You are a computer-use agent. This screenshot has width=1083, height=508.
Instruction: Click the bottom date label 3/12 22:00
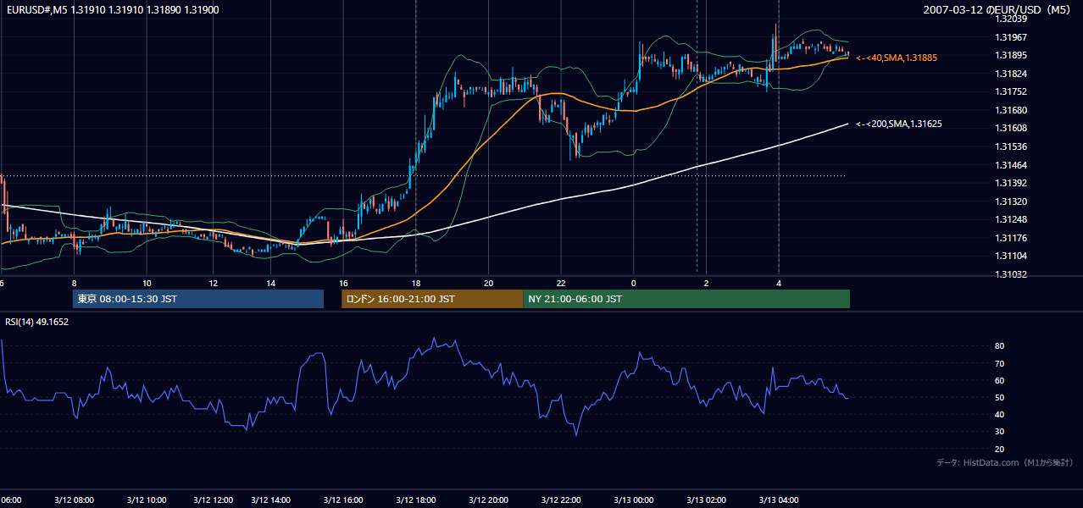(x=561, y=500)
